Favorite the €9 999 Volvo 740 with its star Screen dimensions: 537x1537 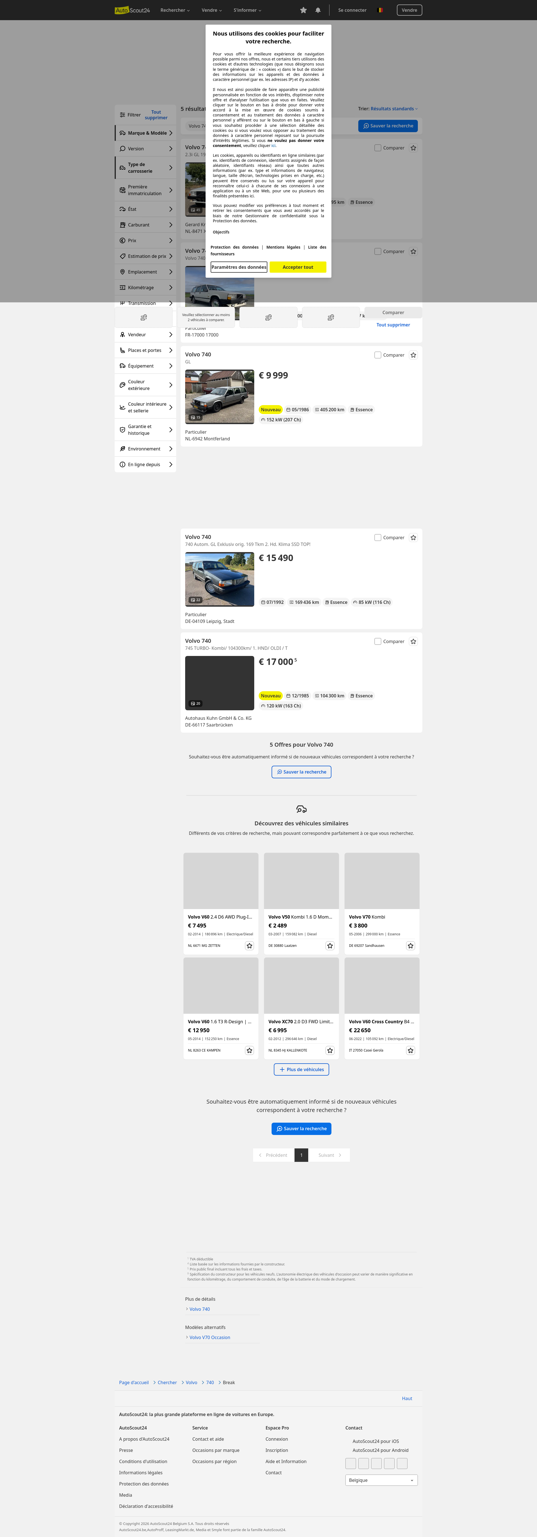pos(414,355)
